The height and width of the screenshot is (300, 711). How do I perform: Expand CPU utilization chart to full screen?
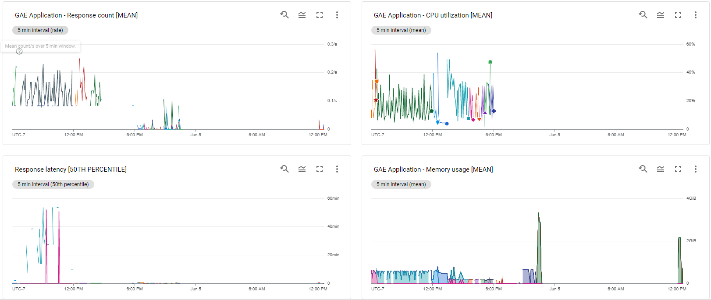678,15
